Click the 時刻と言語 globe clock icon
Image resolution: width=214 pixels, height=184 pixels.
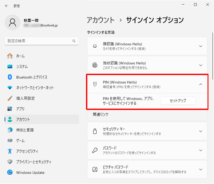tap(10, 130)
